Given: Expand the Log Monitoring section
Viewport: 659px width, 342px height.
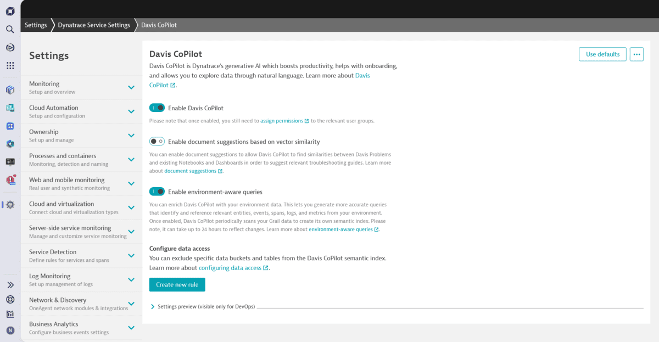Looking at the screenshot, I should 131,279.
